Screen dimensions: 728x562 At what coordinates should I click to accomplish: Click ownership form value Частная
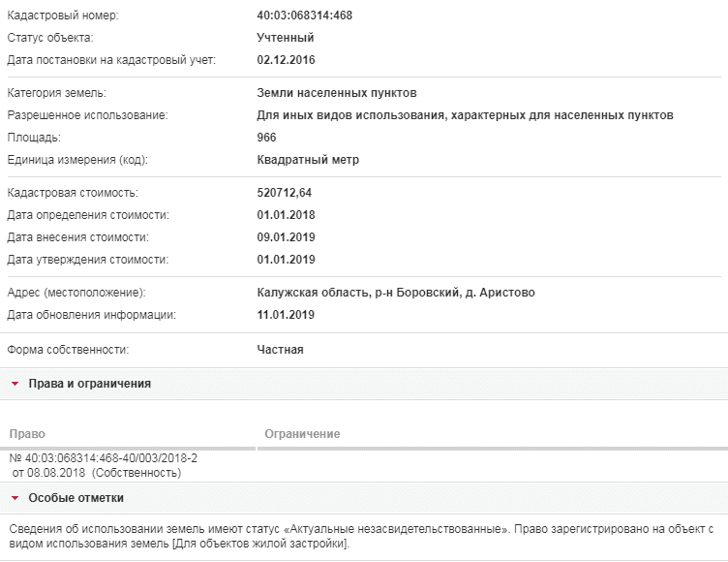[280, 350]
